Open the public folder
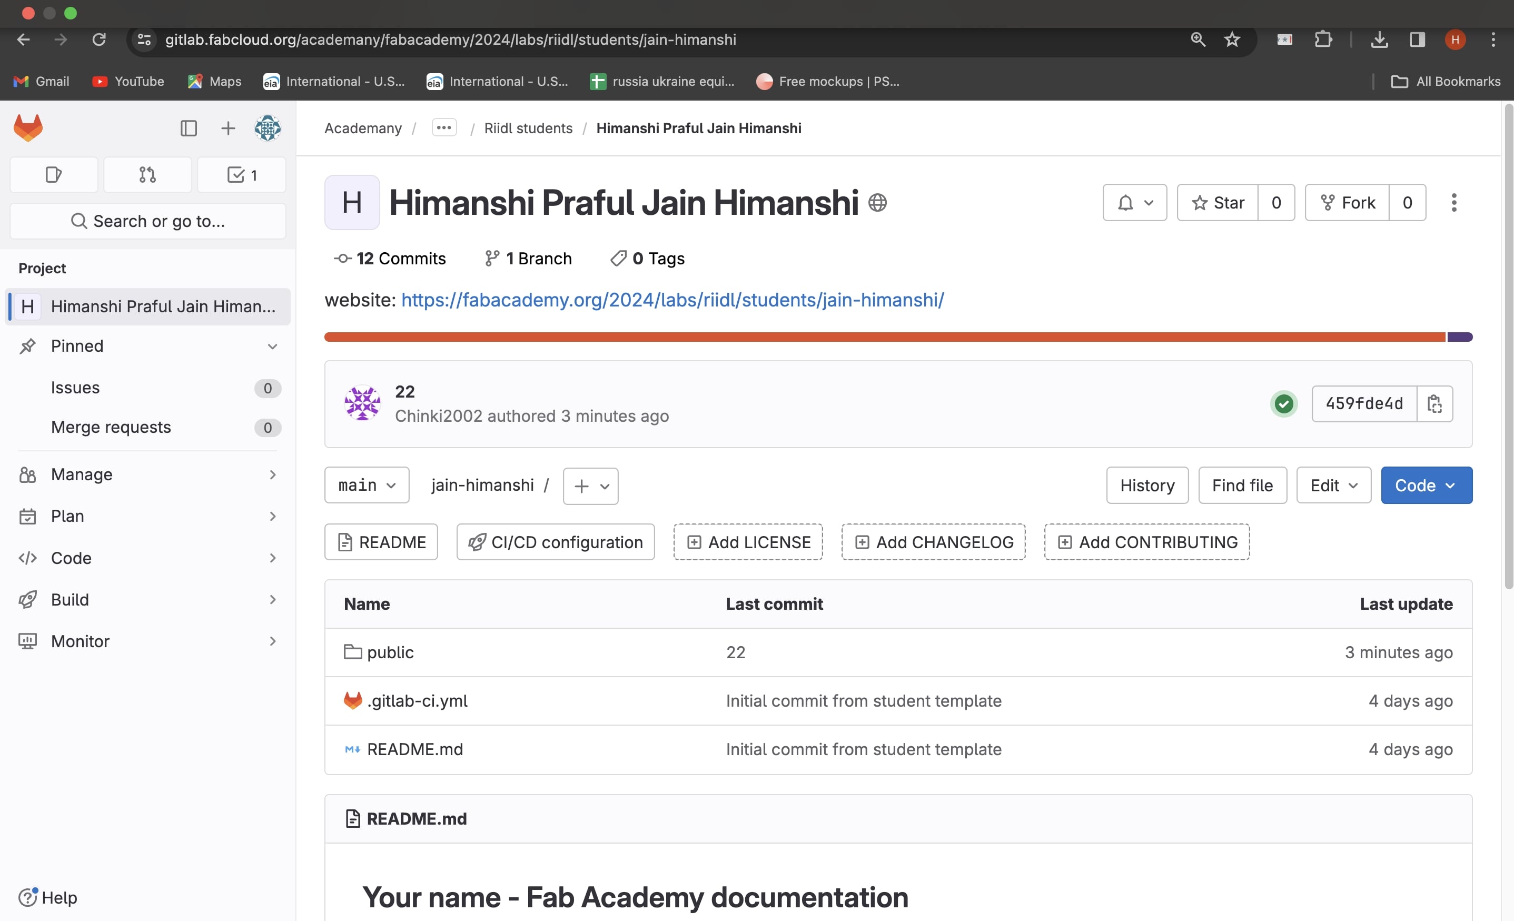Viewport: 1514px width, 921px height. 390,652
